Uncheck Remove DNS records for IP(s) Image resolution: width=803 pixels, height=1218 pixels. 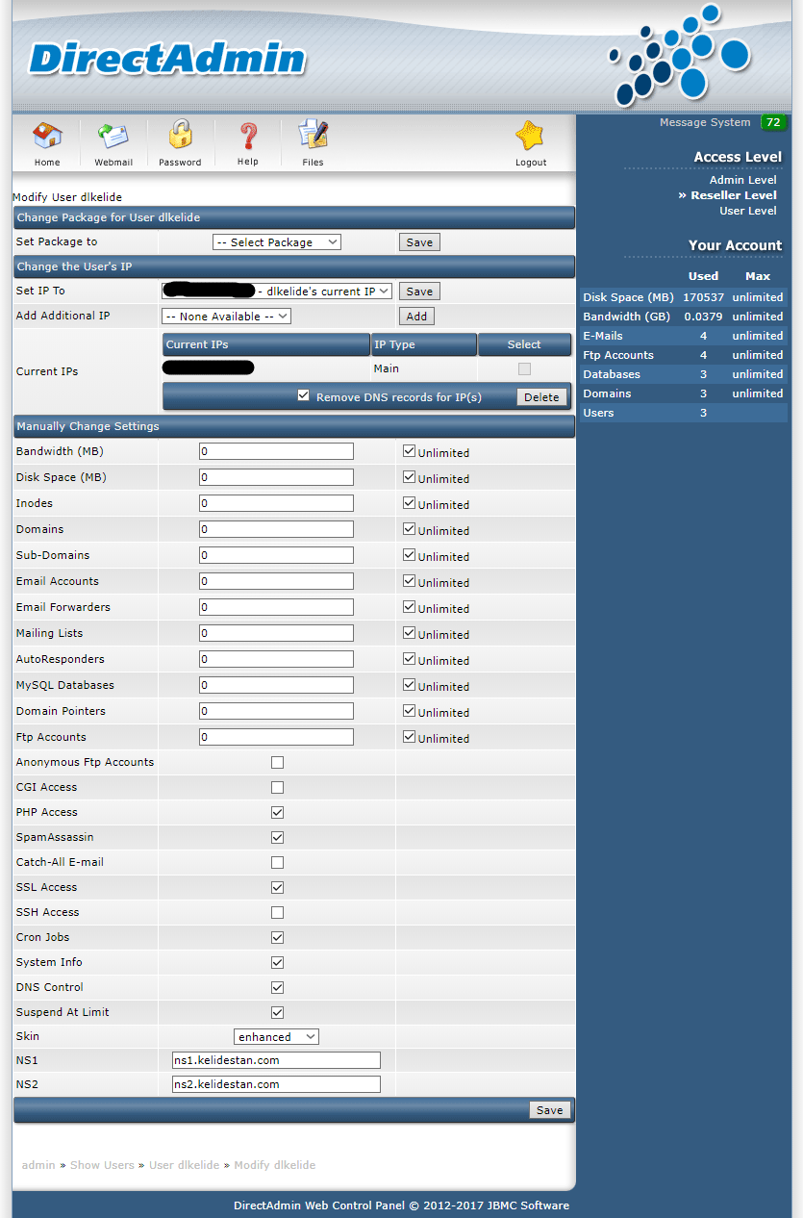click(304, 395)
